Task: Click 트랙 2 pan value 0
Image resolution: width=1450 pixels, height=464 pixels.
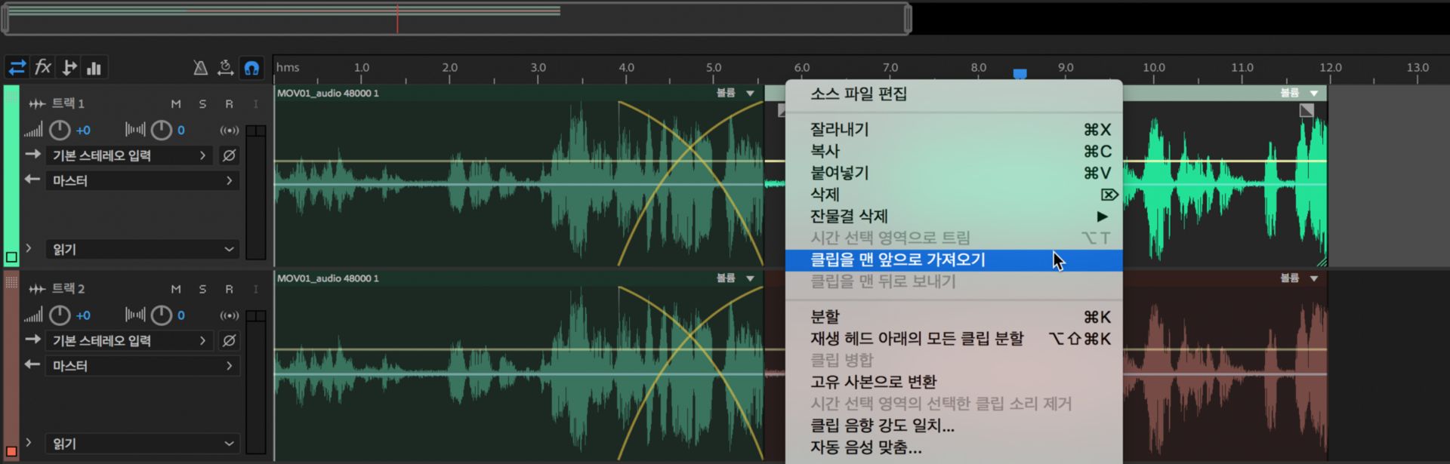Action: [x=181, y=315]
